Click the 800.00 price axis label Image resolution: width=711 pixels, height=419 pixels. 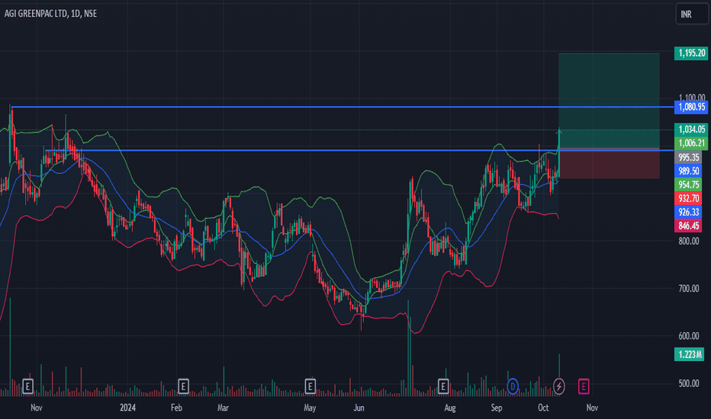tap(688, 241)
